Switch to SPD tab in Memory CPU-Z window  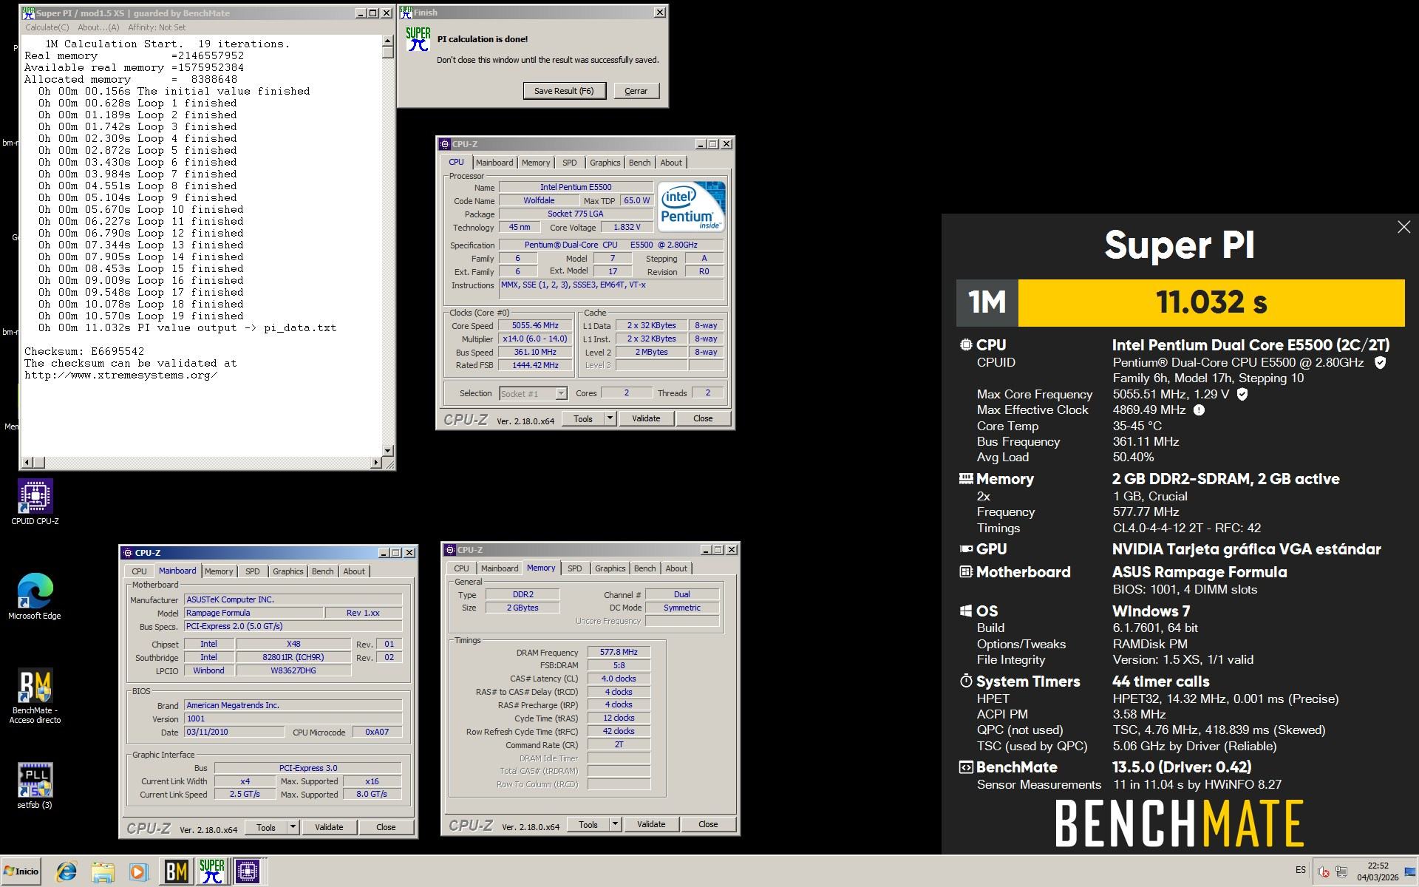coord(574,568)
